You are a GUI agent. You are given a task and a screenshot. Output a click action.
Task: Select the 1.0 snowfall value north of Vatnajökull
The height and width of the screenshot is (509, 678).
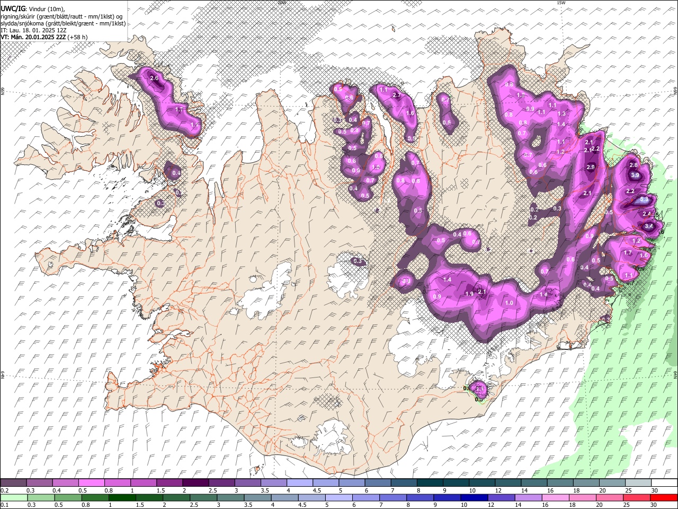pyautogui.click(x=509, y=303)
